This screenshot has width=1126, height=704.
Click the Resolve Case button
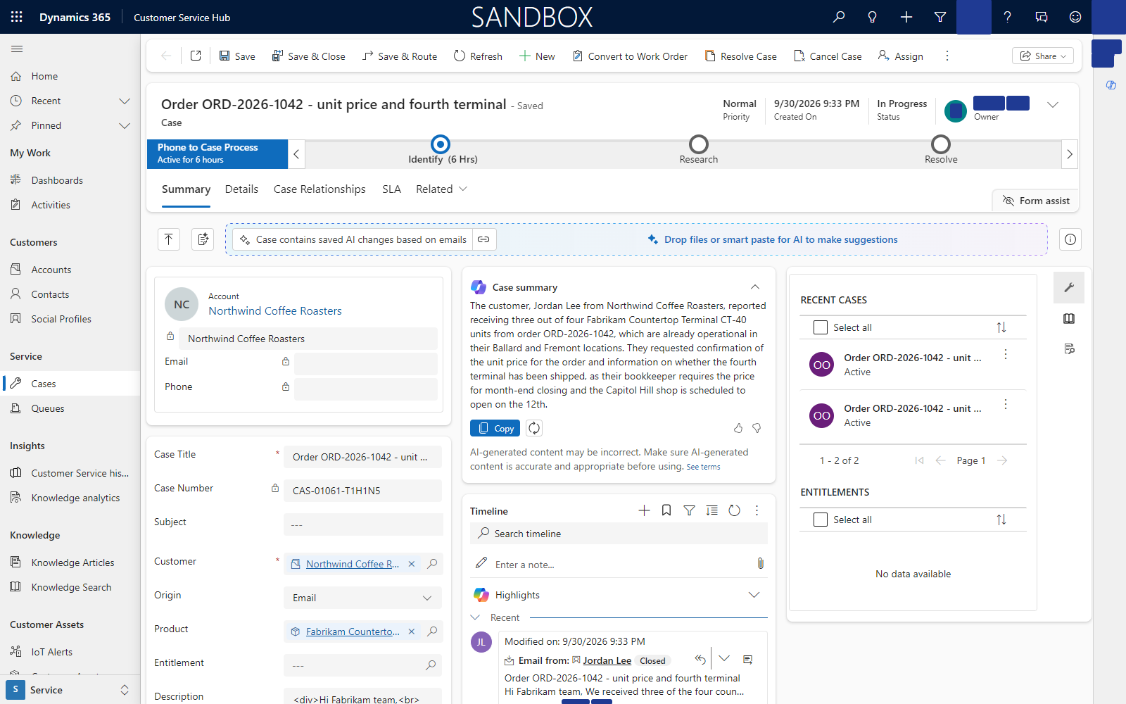pyautogui.click(x=741, y=56)
